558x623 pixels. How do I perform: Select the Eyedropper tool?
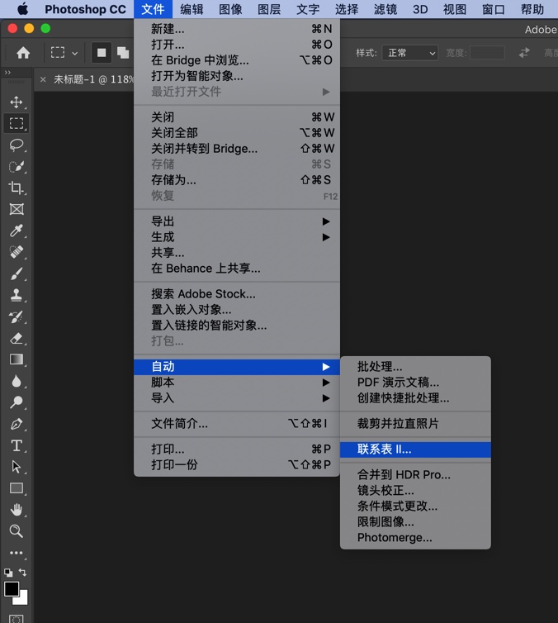(16, 231)
